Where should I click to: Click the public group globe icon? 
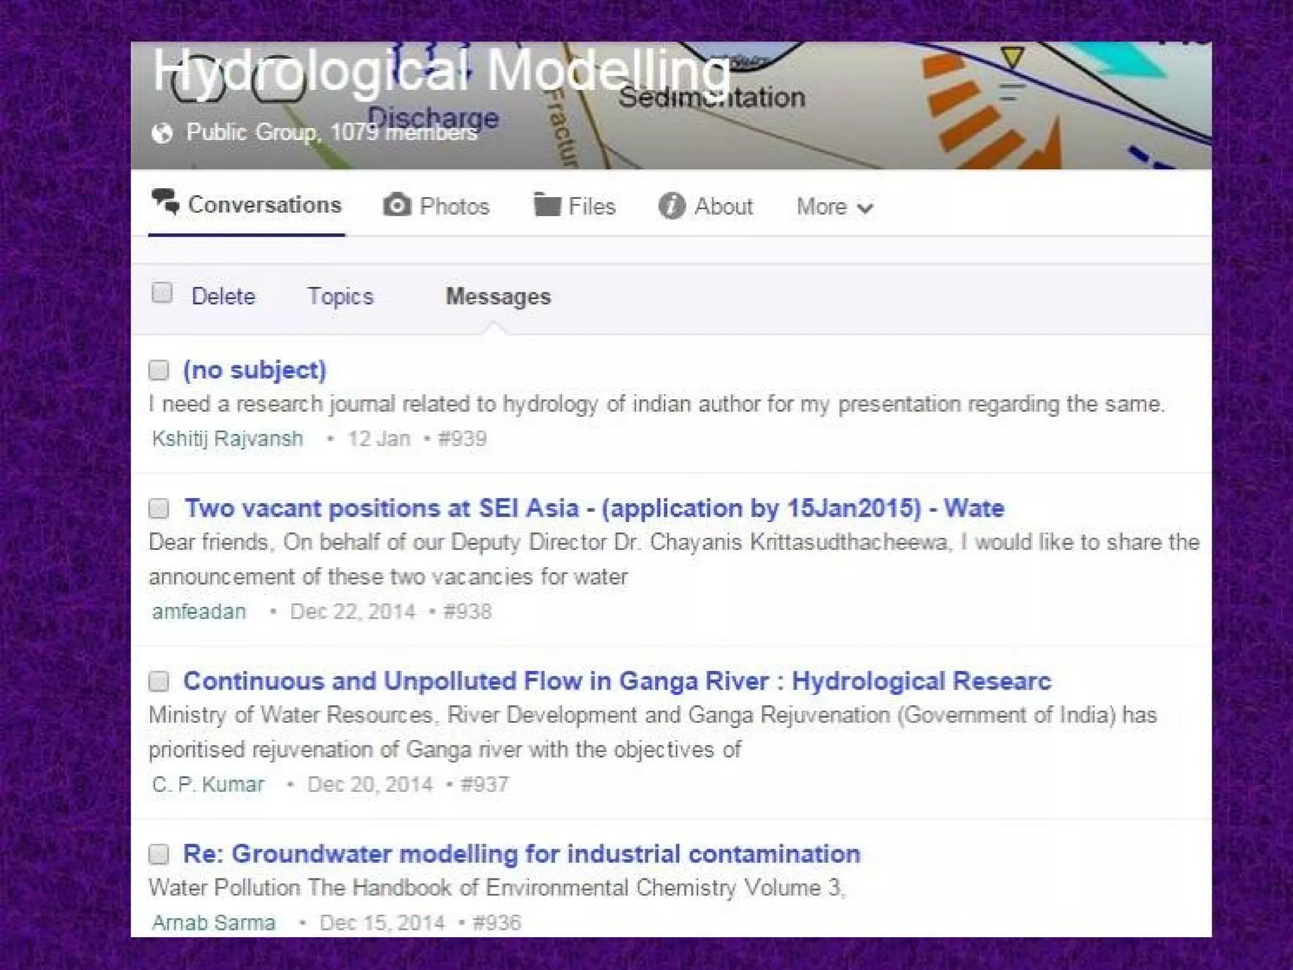coord(162,133)
